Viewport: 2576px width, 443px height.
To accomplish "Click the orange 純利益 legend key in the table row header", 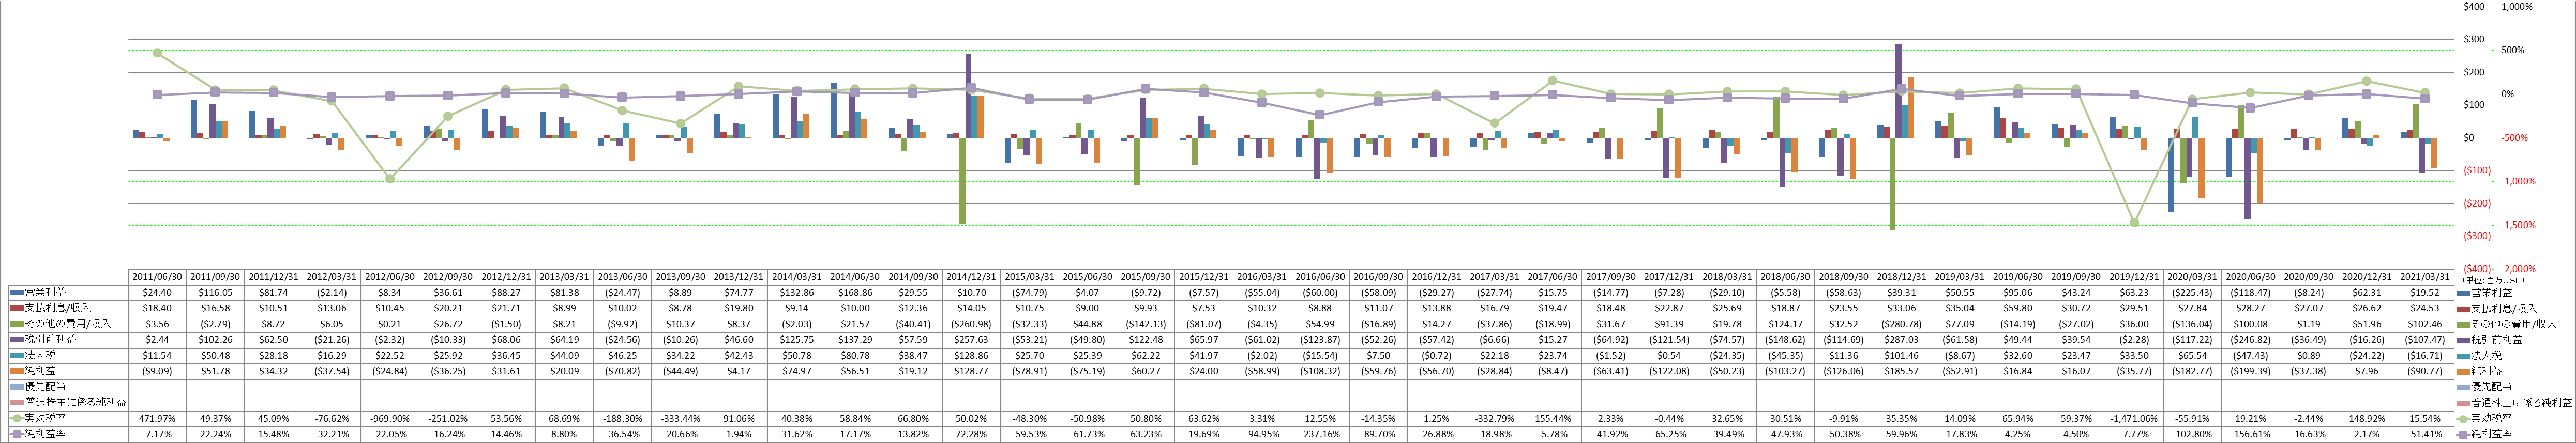I will (x=16, y=371).
